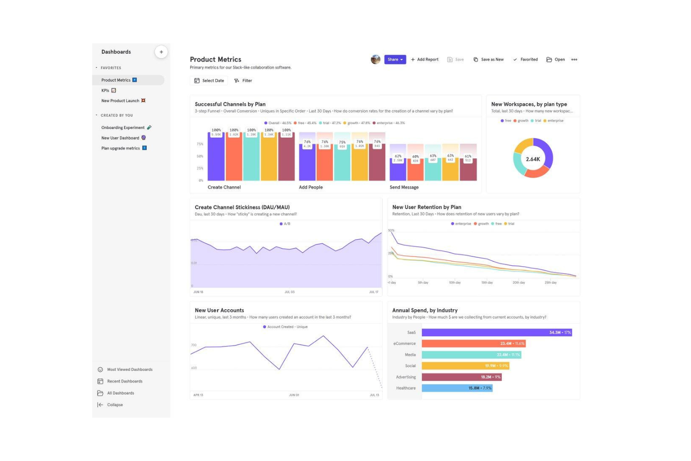
Task: Click the 2.64K total in the donut chart
Action: click(533, 159)
